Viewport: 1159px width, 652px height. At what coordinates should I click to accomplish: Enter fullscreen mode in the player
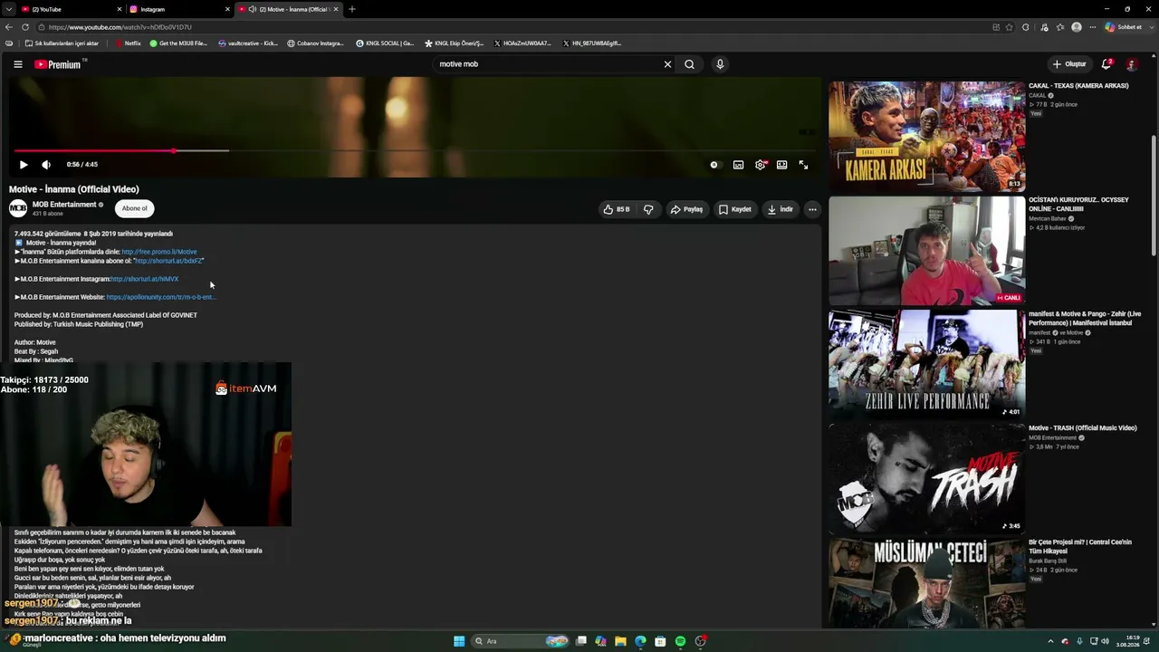pos(803,165)
